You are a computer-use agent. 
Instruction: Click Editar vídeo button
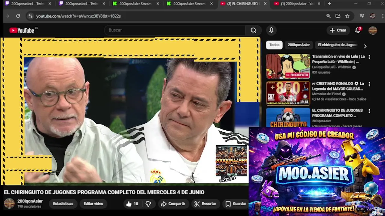(93, 204)
